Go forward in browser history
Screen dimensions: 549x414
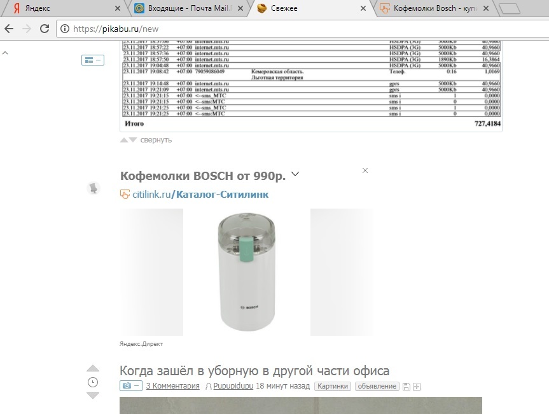coord(27,29)
